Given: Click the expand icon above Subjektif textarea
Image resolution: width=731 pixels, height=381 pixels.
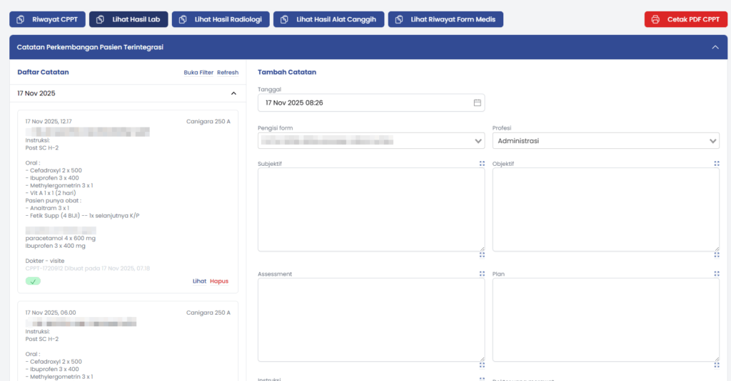Looking at the screenshot, I should (482, 164).
